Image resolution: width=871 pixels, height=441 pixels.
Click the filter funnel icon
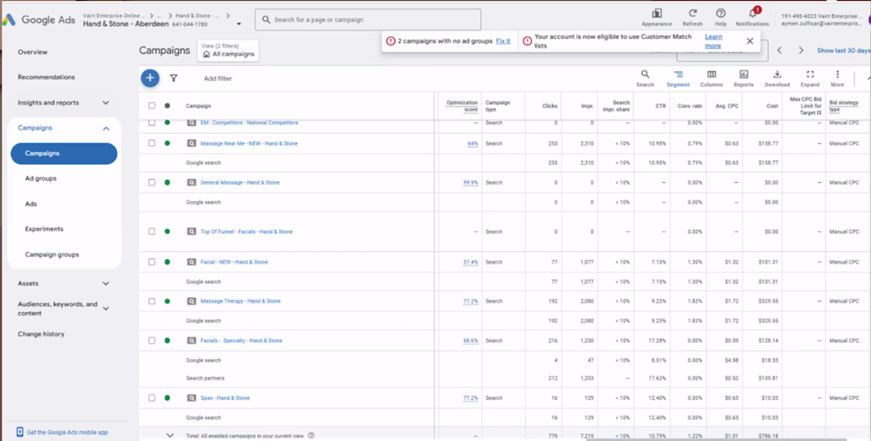point(174,78)
